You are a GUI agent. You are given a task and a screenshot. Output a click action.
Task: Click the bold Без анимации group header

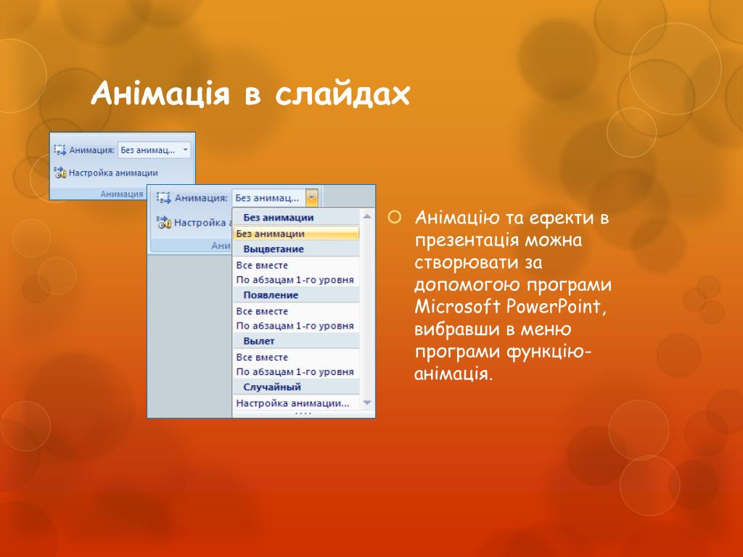click(297, 218)
